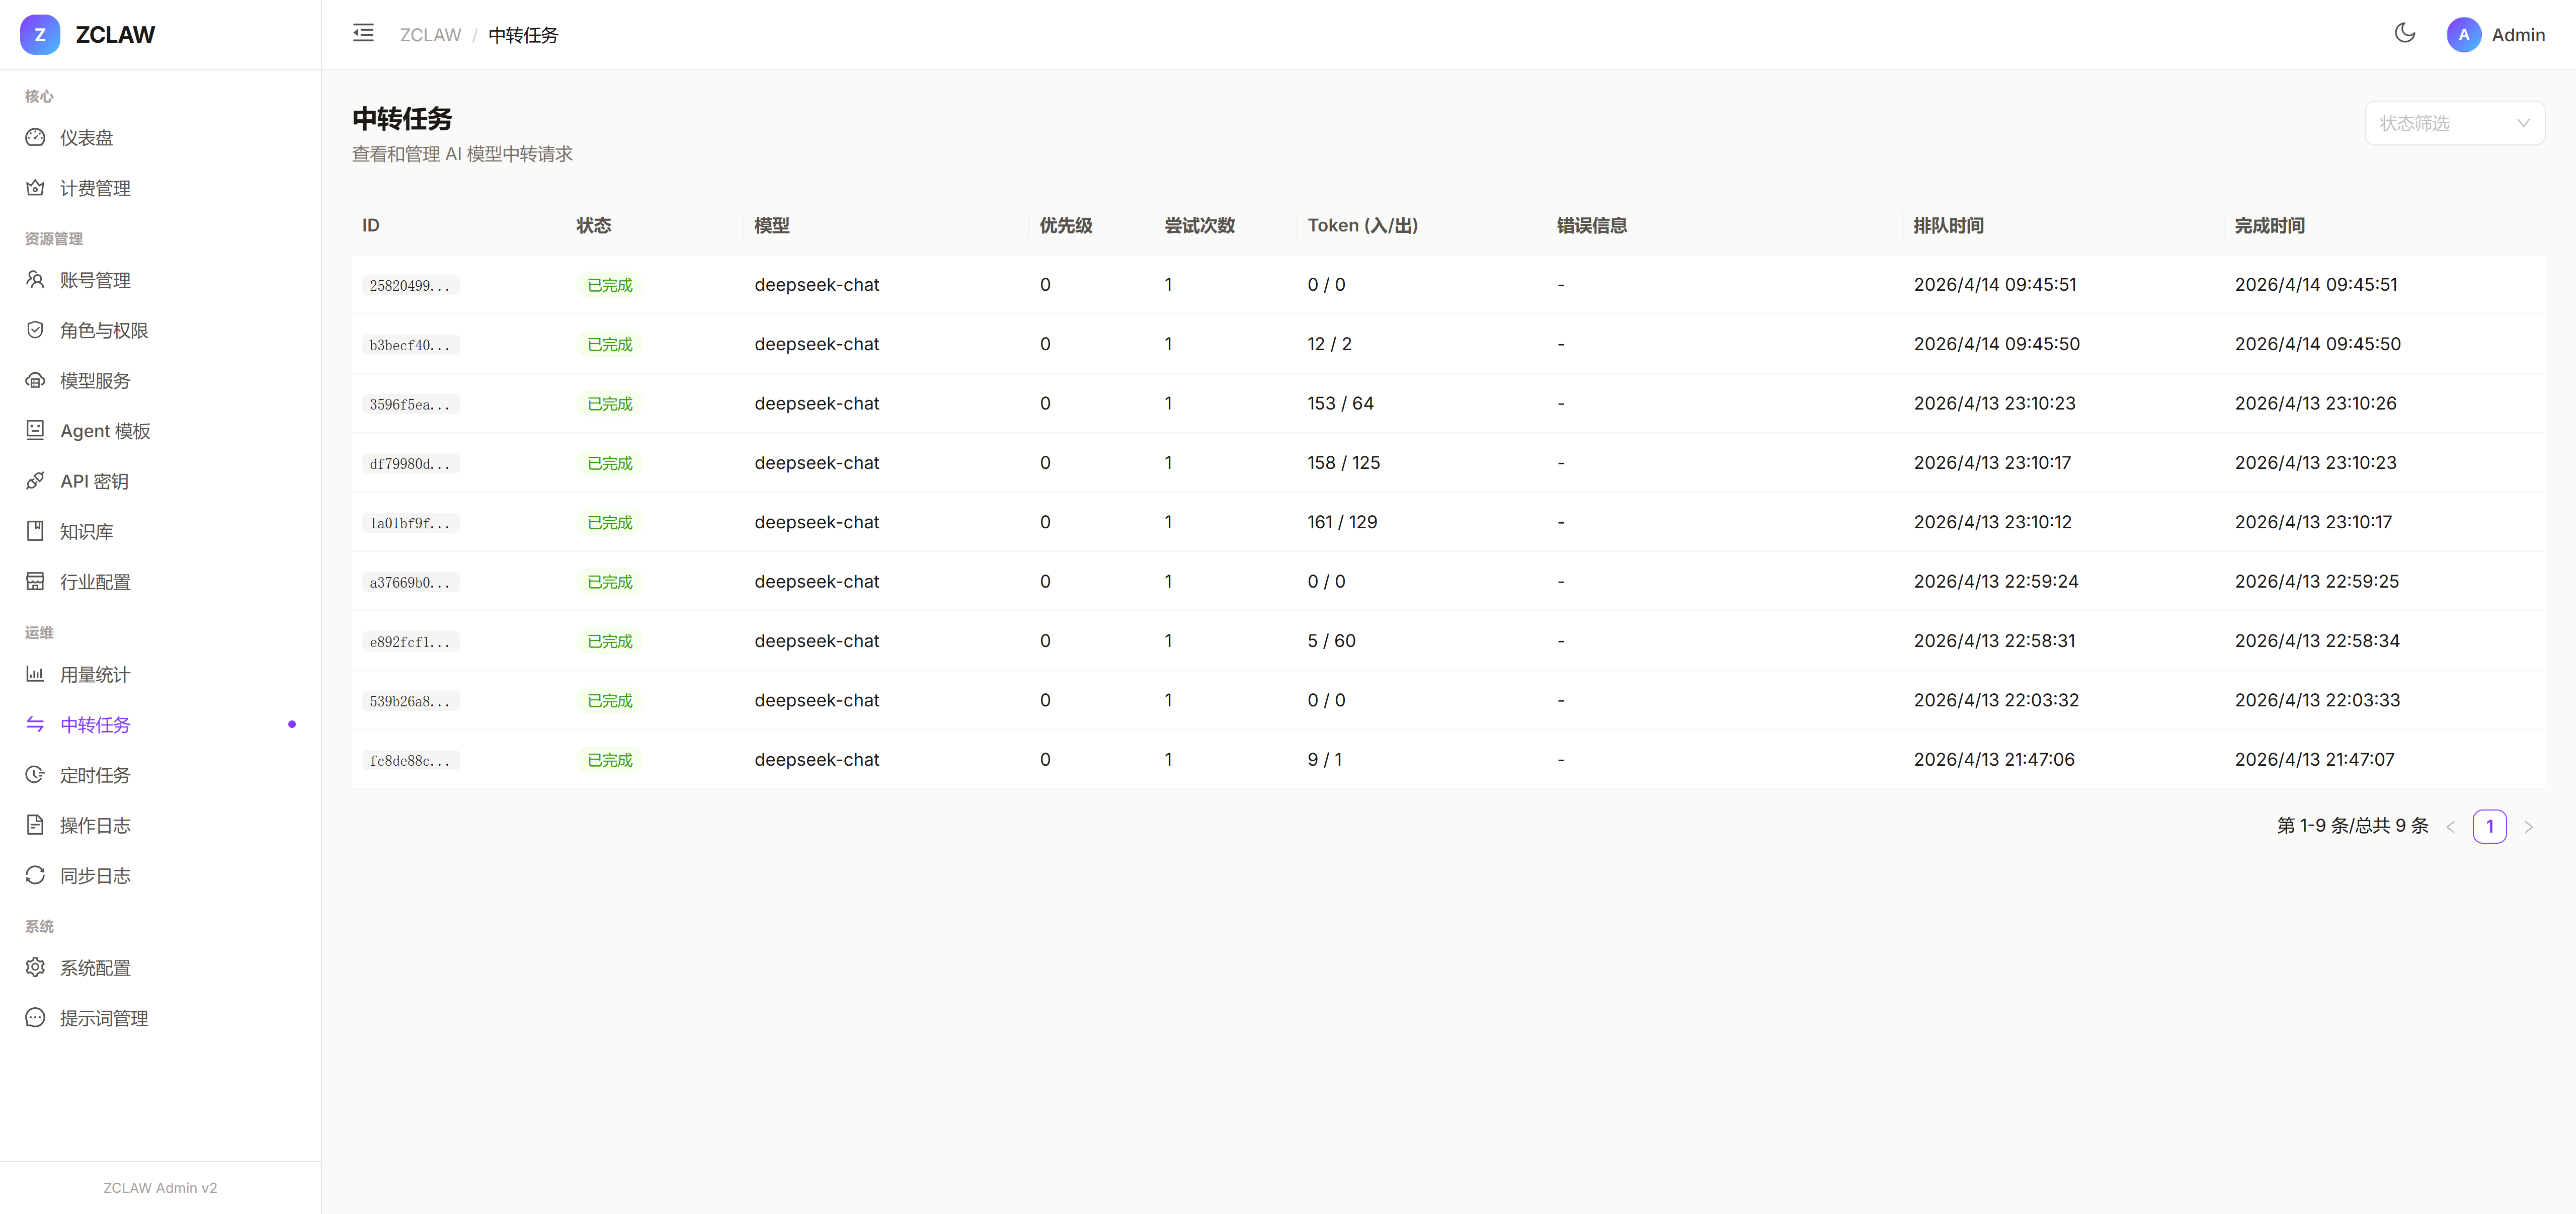Open the Admin user avatar menu

click(2463, 35)
